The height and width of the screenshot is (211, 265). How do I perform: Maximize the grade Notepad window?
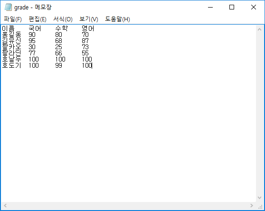(232, 7)
